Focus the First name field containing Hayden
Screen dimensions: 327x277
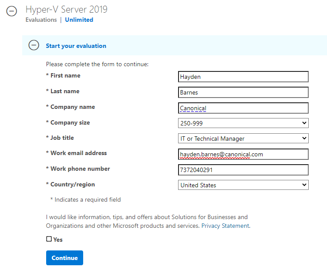pyautogui.click(x=243, y=77)
